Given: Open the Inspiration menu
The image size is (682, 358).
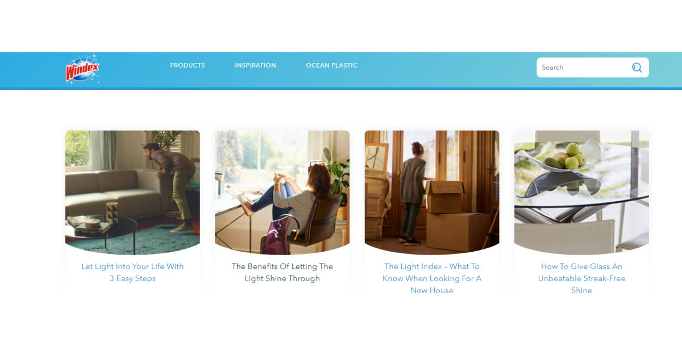Looking at the screenshot, I should pos(255,65).
